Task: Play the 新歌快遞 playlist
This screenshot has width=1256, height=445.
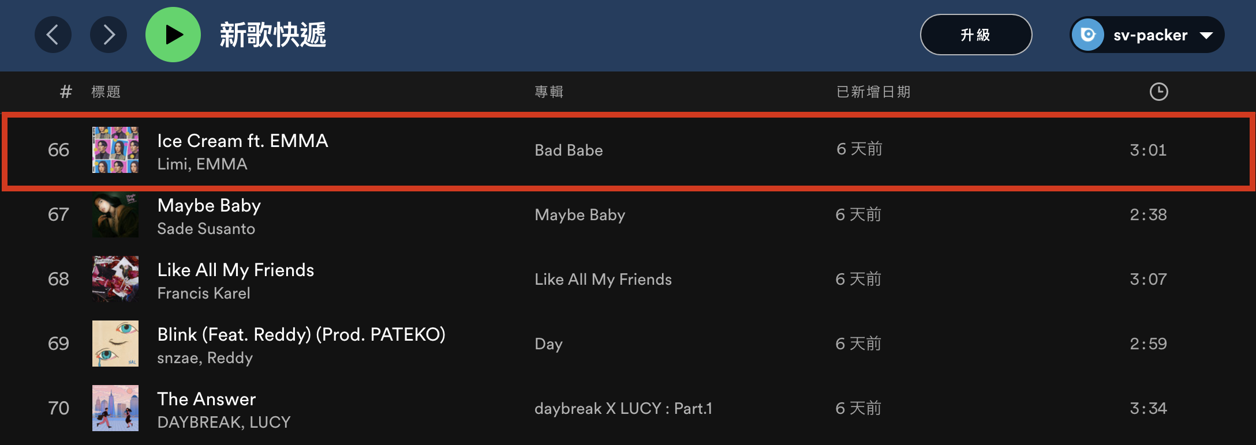Action: click(173, 35)
